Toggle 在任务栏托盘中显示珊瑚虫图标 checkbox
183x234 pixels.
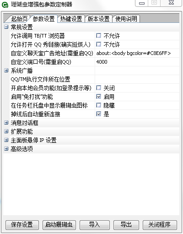[x=98, y=105]
